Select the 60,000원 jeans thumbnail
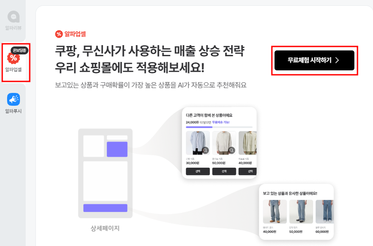The height and width of the screenshot is (246, 373). (325, 211)
